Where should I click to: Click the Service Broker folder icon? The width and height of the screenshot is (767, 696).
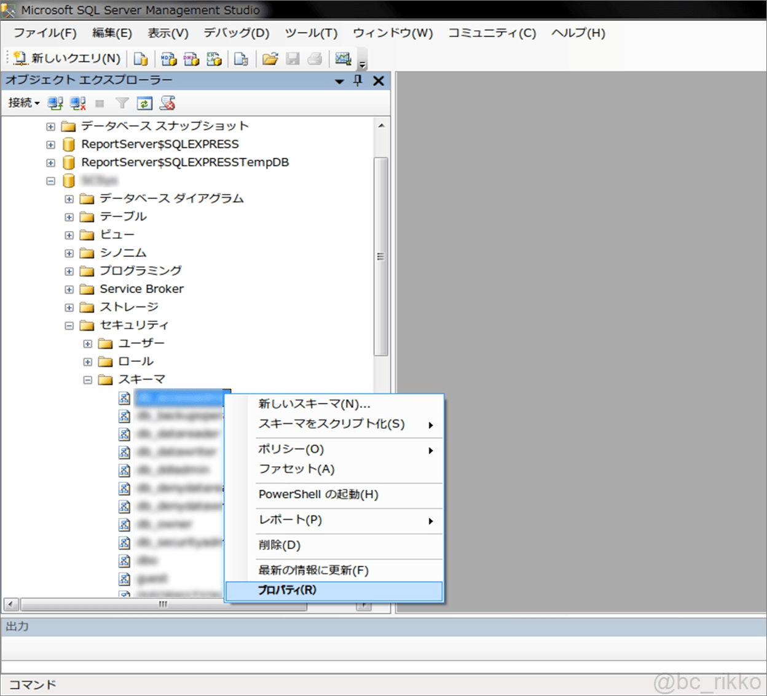click(87, 289)
